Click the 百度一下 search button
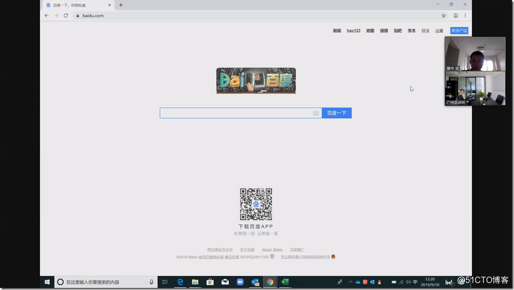The width and height of the screenshot is (514, 290). click(336, 113)
